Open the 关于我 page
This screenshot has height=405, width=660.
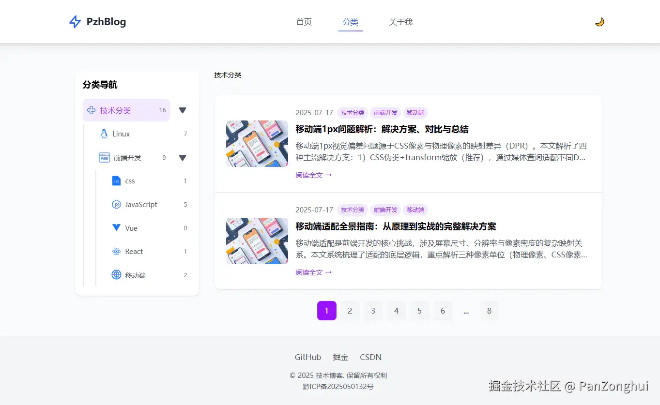pos(400,22)
